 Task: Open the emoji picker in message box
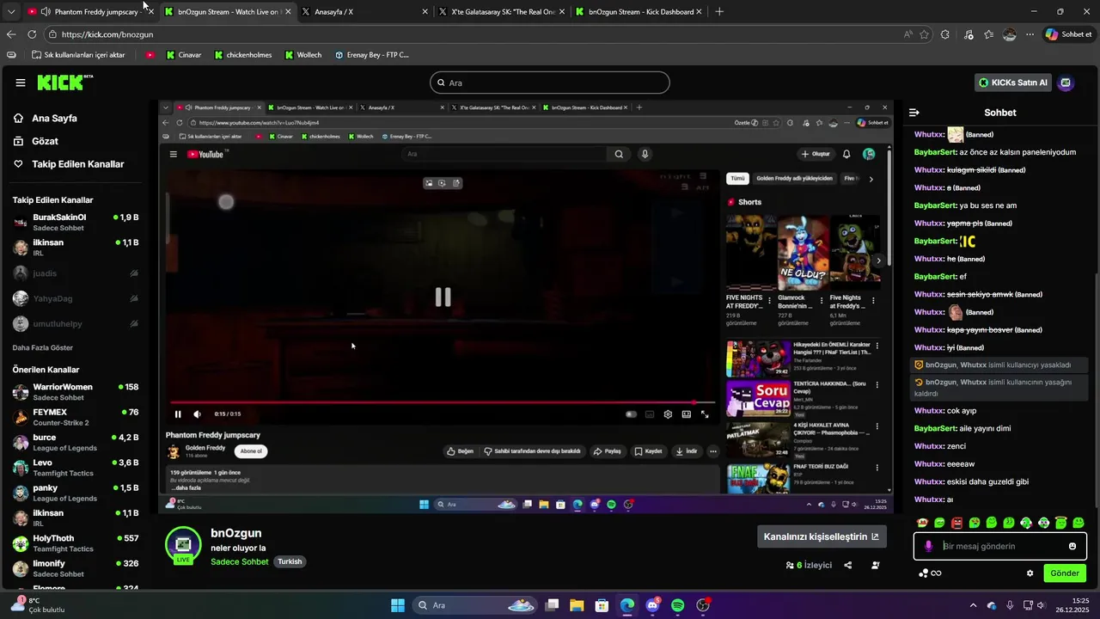[x=1072, y=546]
